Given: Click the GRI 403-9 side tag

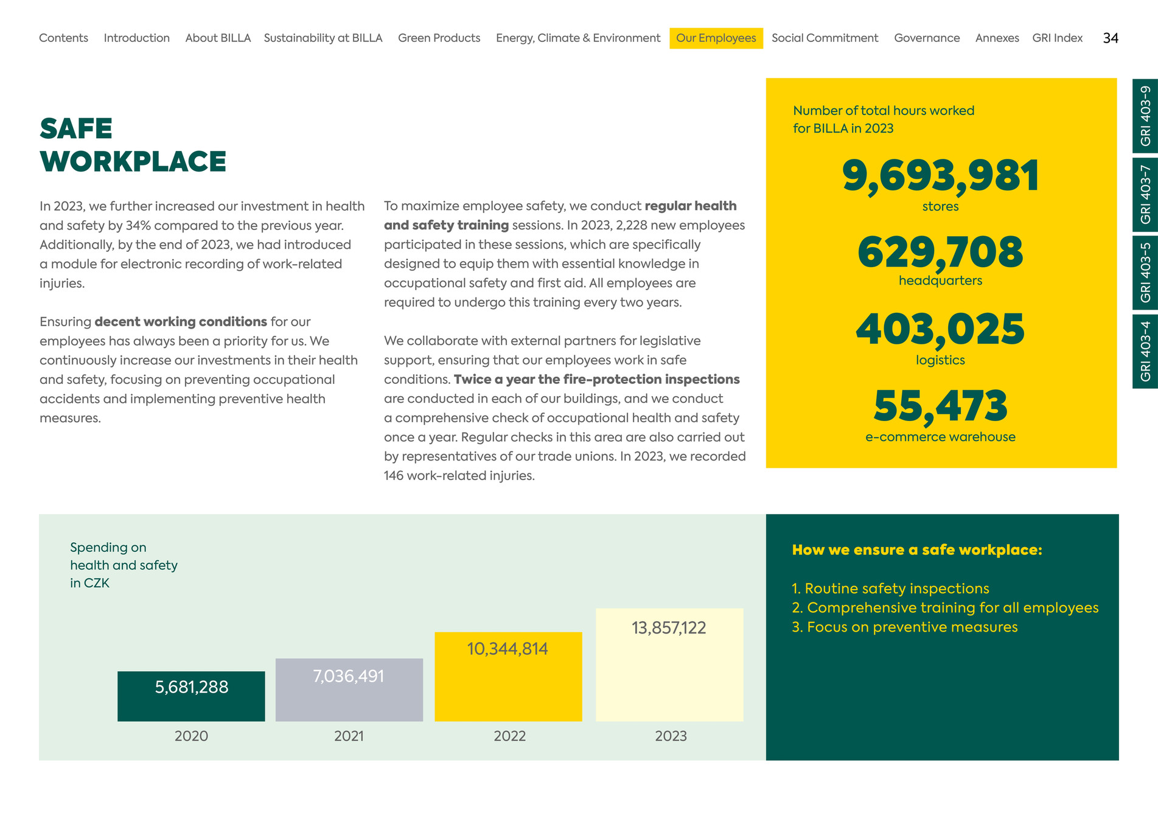Looking at the screenshot, I should point(1145,116).
